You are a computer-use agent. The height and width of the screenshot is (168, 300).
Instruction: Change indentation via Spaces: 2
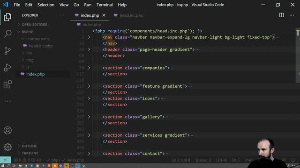pyautogui.click(x=203, y=160)
